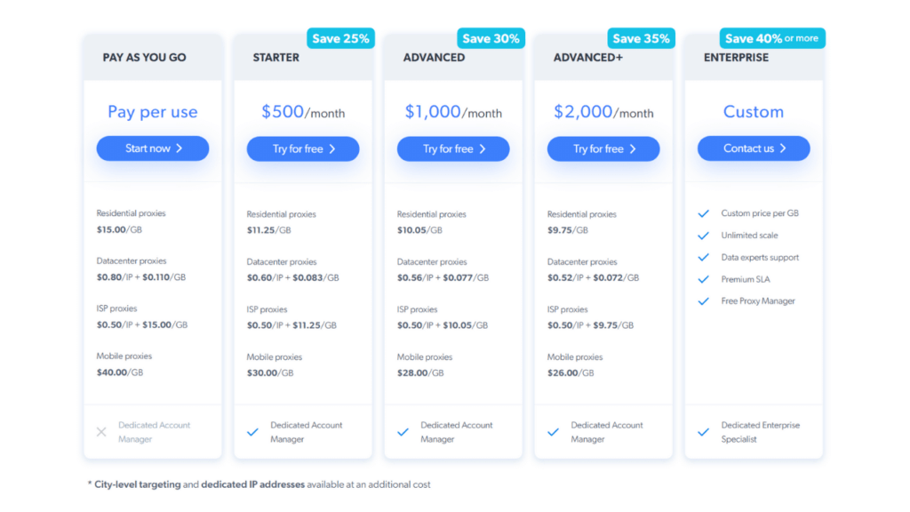Click checkmark beside Unlimited scale

[704, 236]
